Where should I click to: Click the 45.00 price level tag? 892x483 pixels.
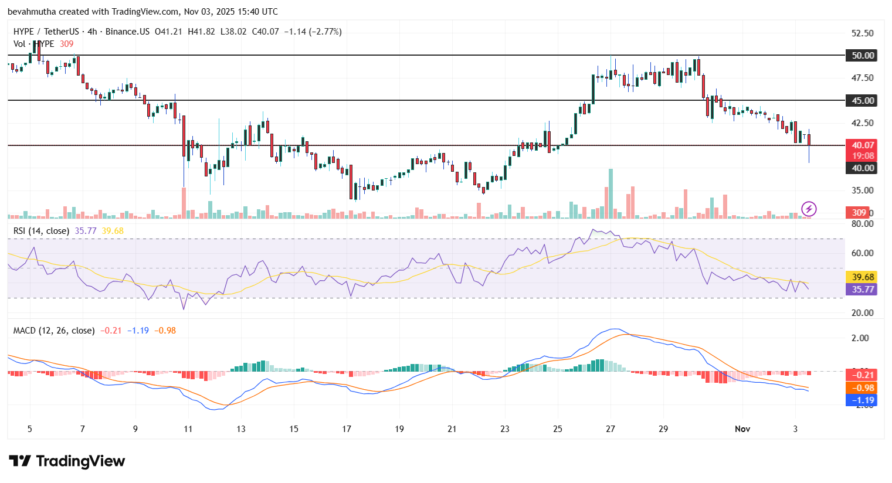[862, 100]
